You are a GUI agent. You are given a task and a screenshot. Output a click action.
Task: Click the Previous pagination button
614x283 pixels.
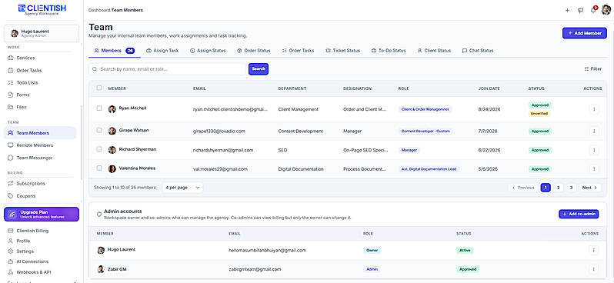[x=523, y=188]
